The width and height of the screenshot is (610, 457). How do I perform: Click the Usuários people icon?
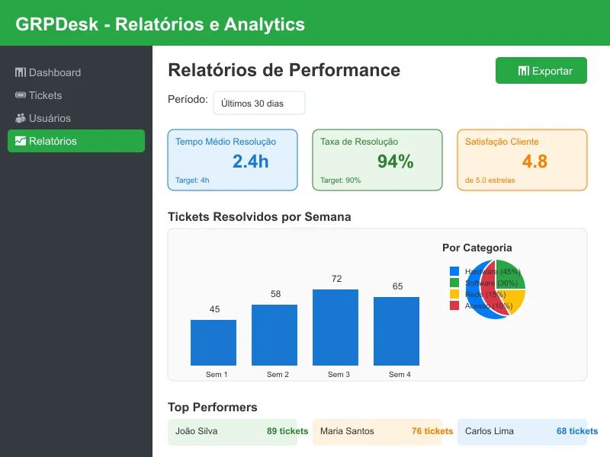(x=21, y=118)
